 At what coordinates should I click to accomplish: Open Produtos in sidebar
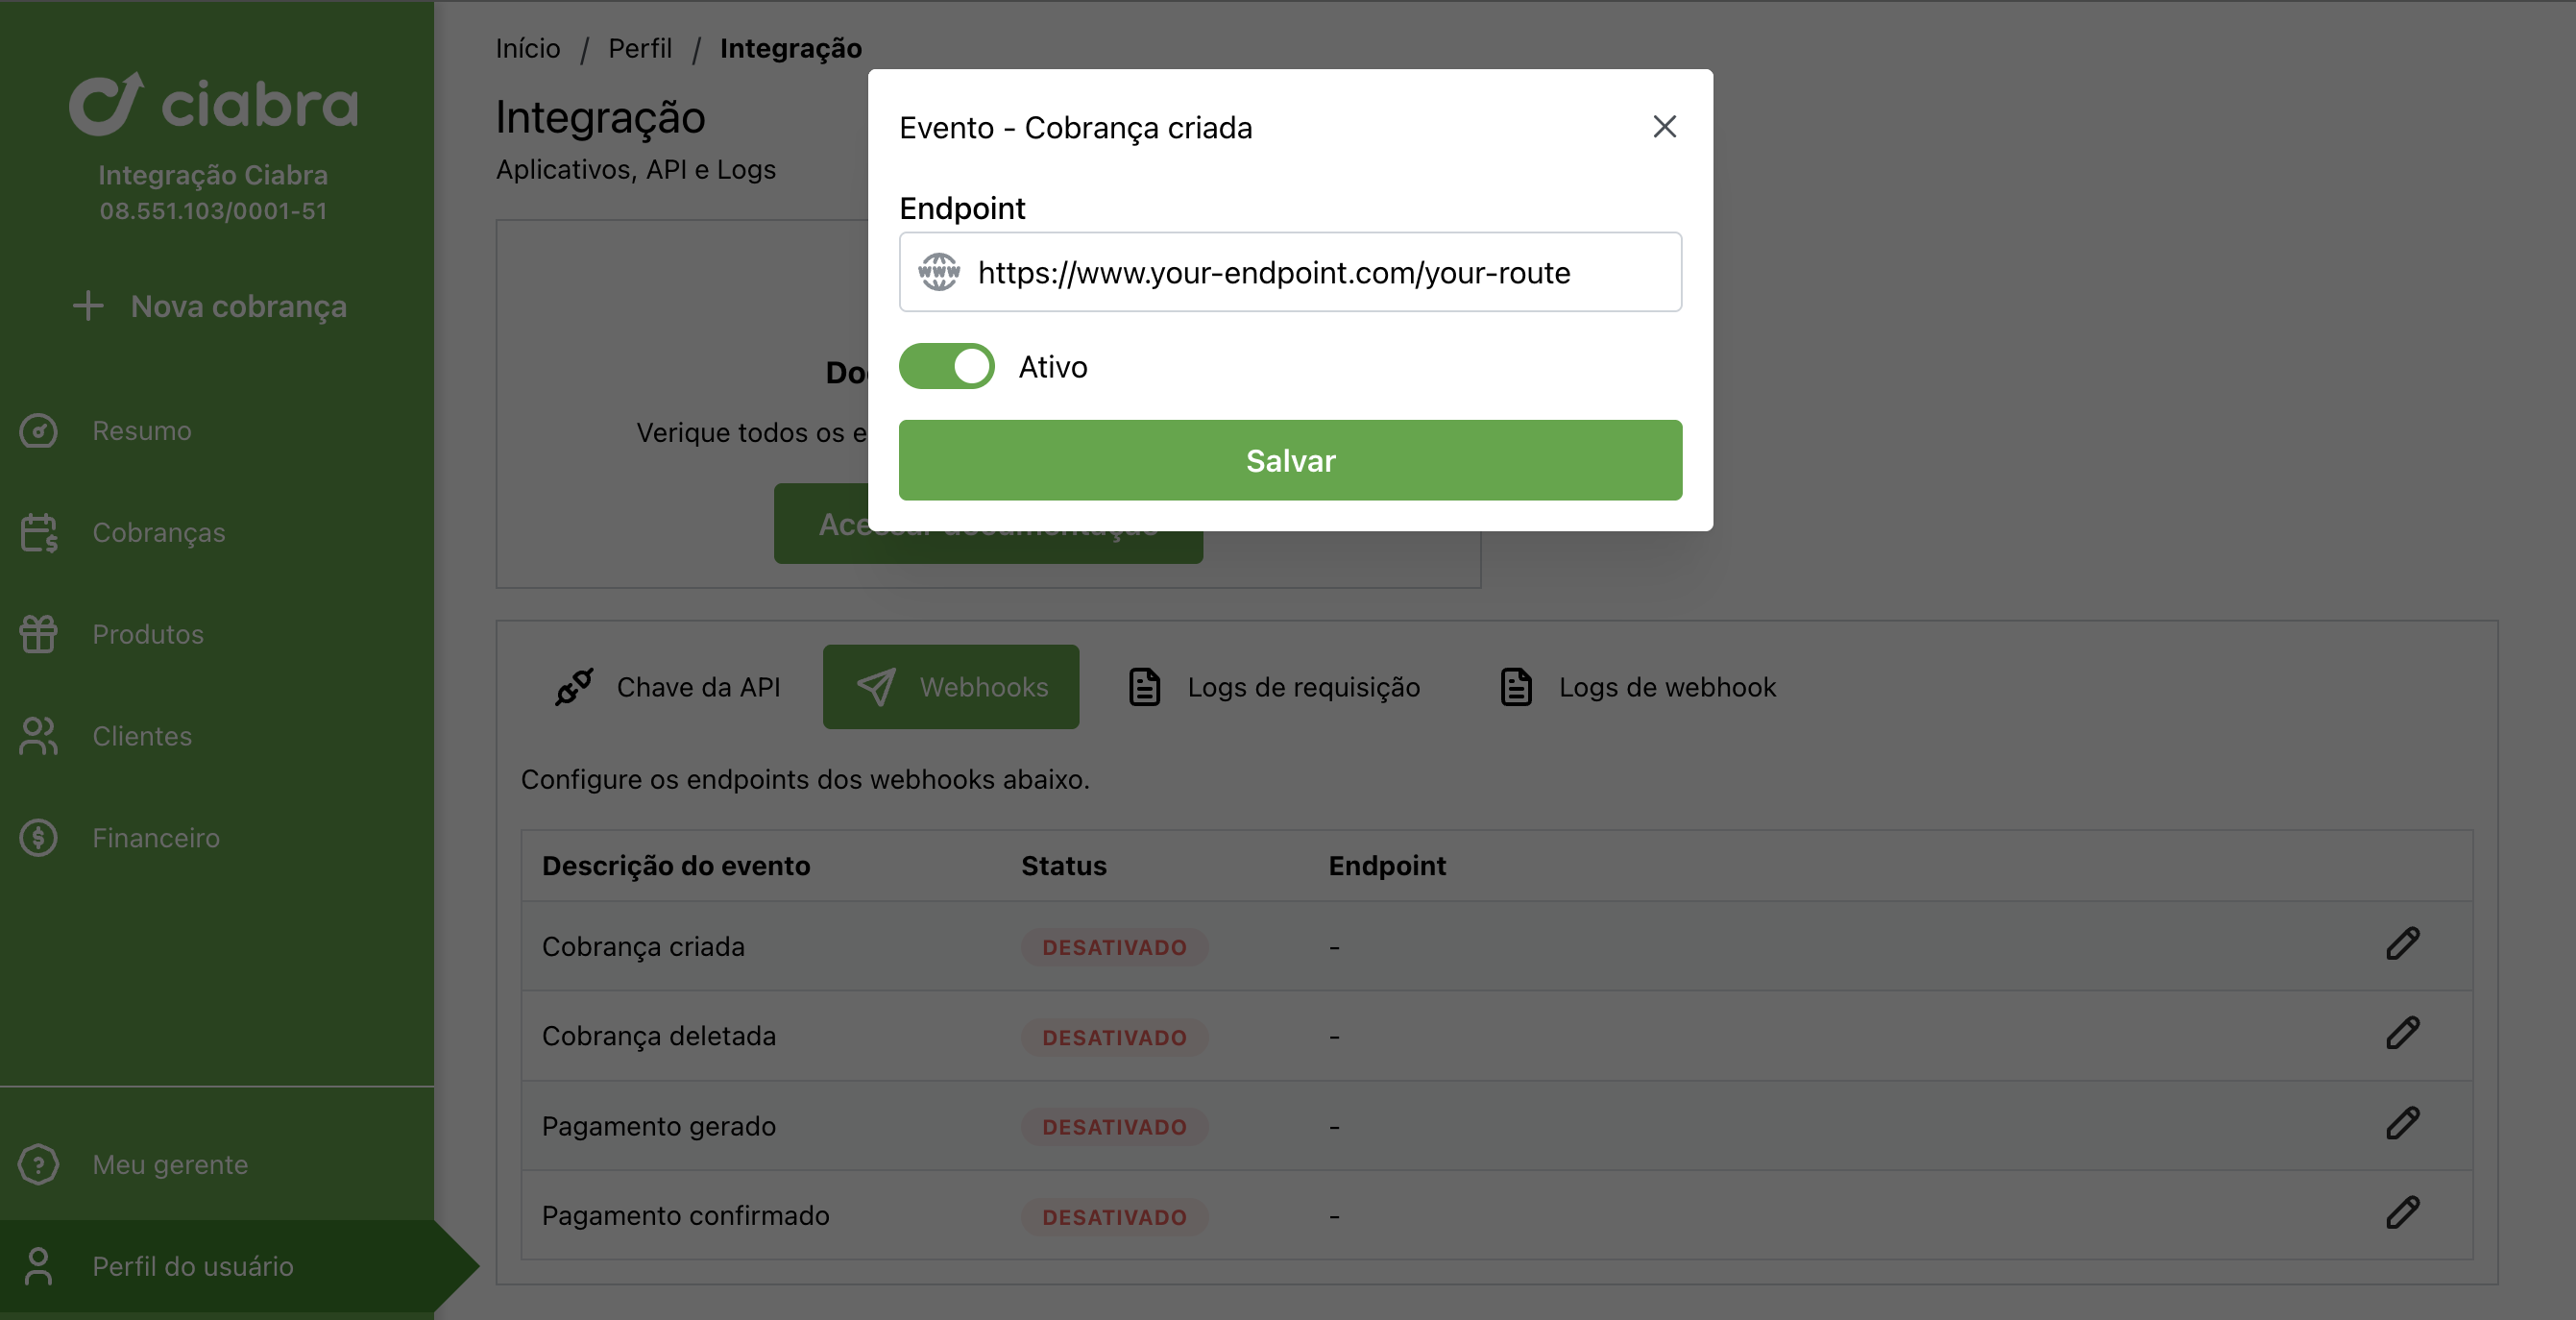(x=148, y=634)
